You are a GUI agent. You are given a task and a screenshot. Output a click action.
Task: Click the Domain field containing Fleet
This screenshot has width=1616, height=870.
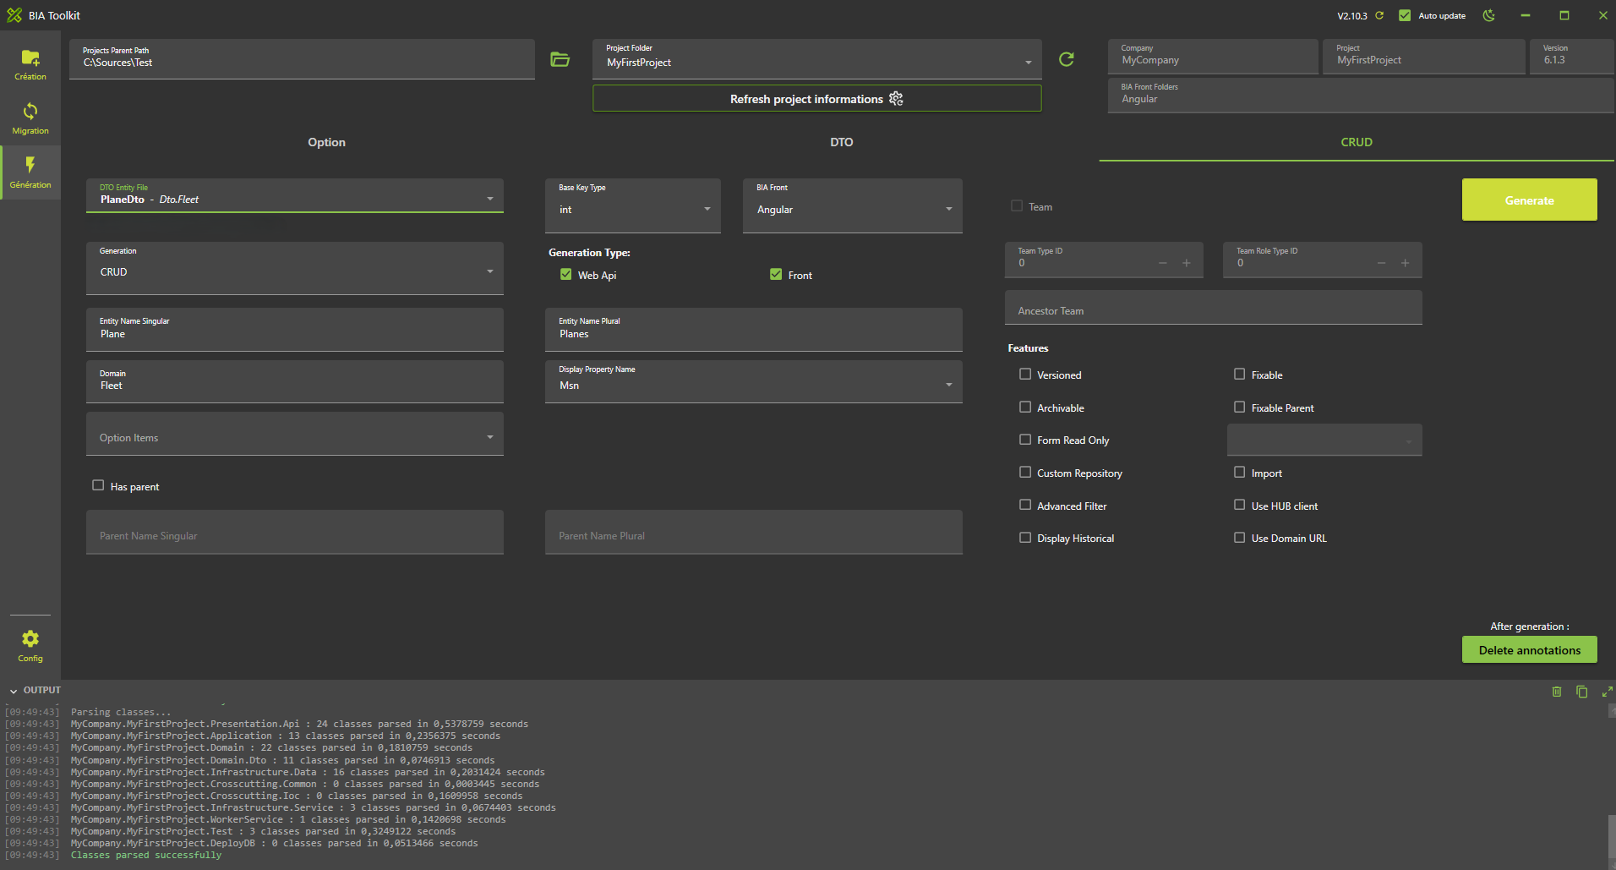pyautogui.click(x=295, y=381)
